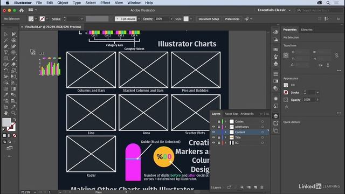The height and width of the screenshot is (194, 345).
Task: Open the Window menu
Action: tap(134, 3)
